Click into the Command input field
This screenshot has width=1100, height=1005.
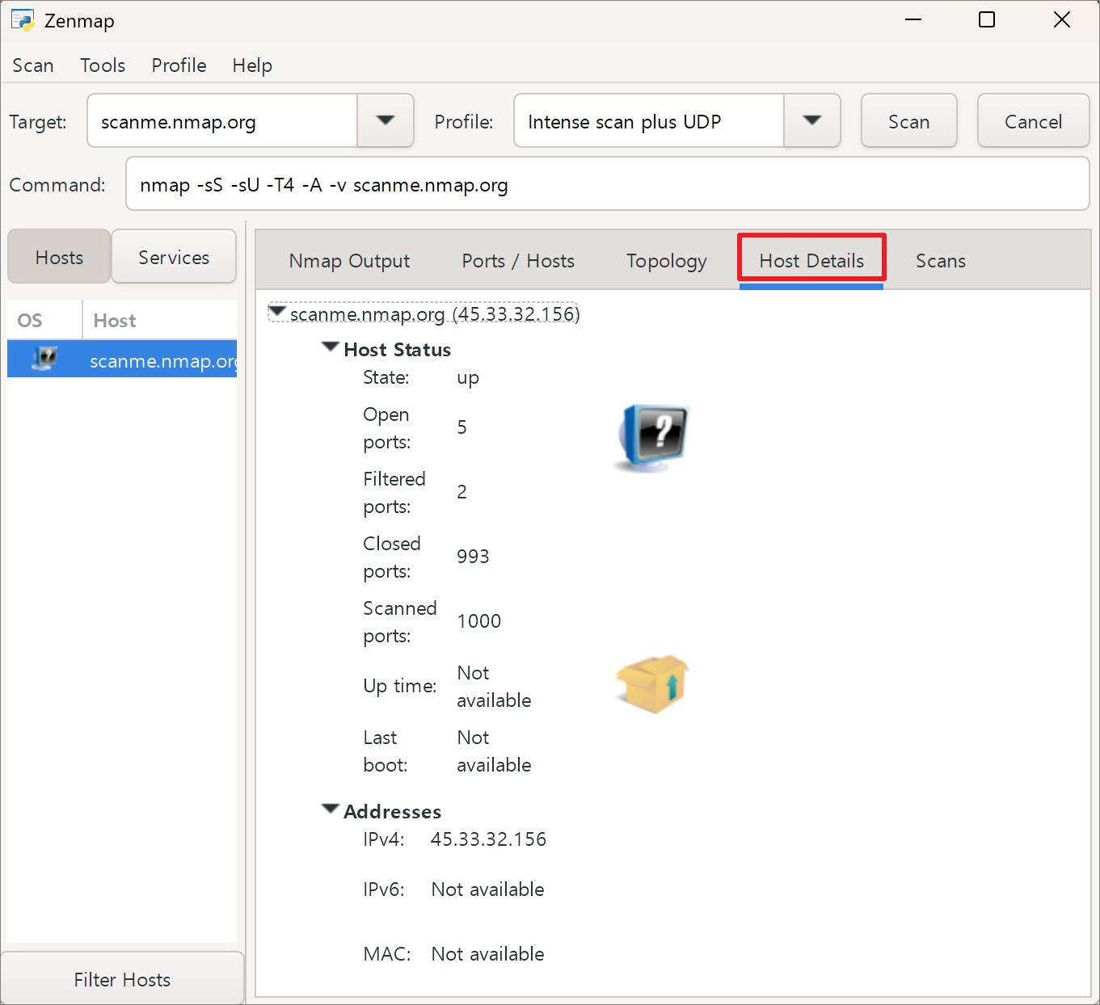[x=608, y=184]
